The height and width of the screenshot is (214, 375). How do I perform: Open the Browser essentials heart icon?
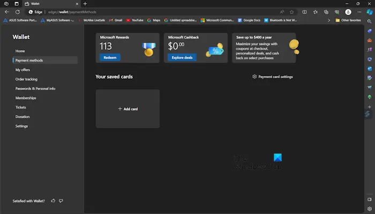pyautogui.click(x=337, y=12)
